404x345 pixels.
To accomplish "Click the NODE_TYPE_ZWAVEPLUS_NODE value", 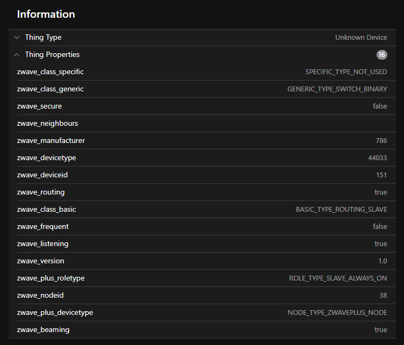I will coord(337,313).
